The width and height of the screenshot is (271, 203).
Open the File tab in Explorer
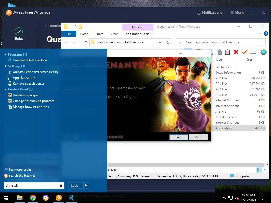coord(69,34)
